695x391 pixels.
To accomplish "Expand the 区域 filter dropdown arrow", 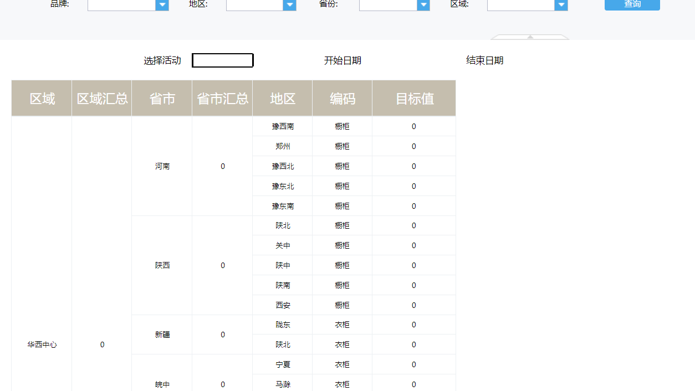I will 561,5.
